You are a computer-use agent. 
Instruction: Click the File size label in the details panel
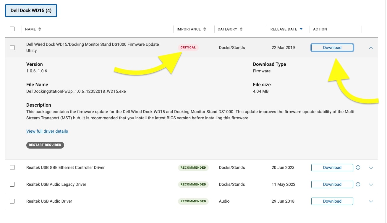coord(262,84)
